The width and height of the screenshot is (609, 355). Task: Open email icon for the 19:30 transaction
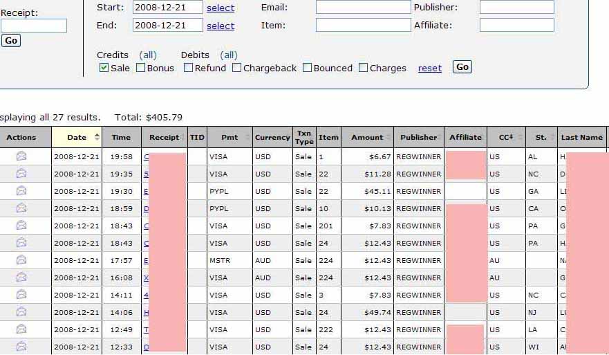(21, 191)
